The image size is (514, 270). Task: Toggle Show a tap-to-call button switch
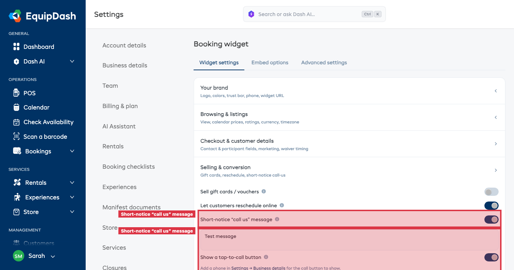[491, 257]
